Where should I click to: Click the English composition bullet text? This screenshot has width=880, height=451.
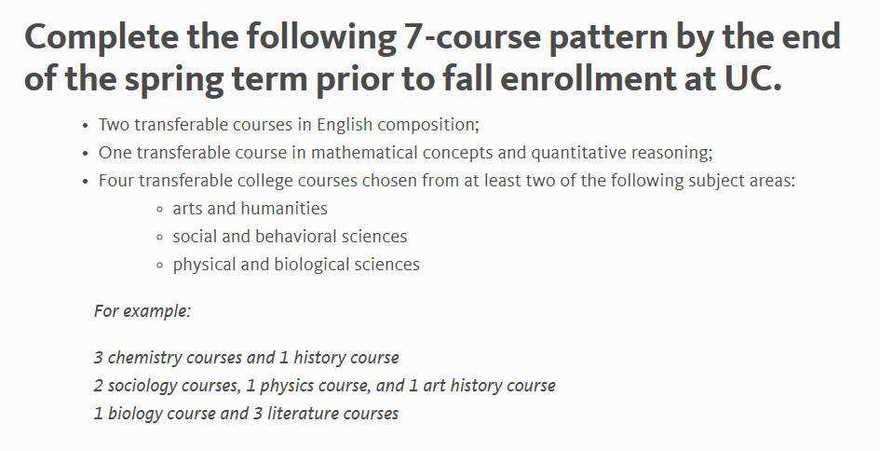[x=289, y=125]
